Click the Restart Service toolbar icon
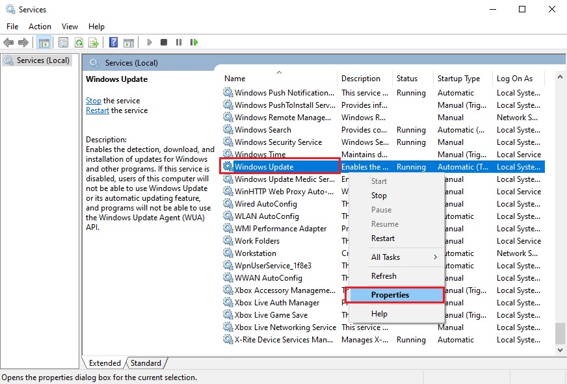The height and width of the screenshot is (384, 567). pos(194,43)
